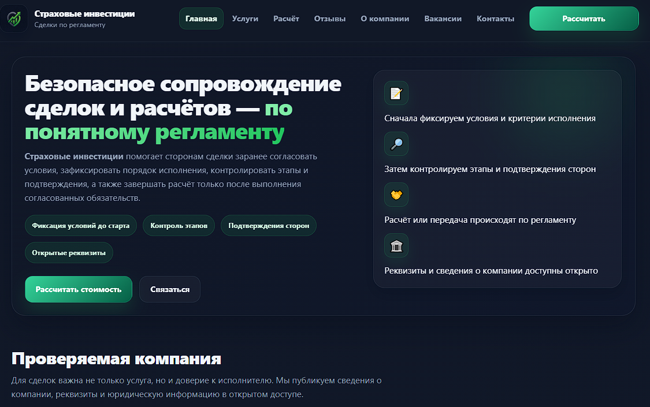Select the 'Открытые реквизиты' chip
Viewport: 650px width, 407px height.
(69, 252)
